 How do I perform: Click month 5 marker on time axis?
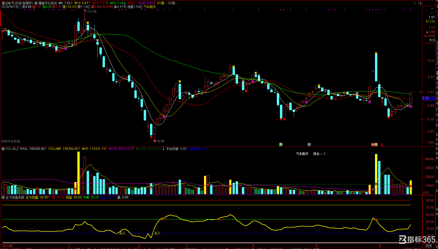point(317,246)
